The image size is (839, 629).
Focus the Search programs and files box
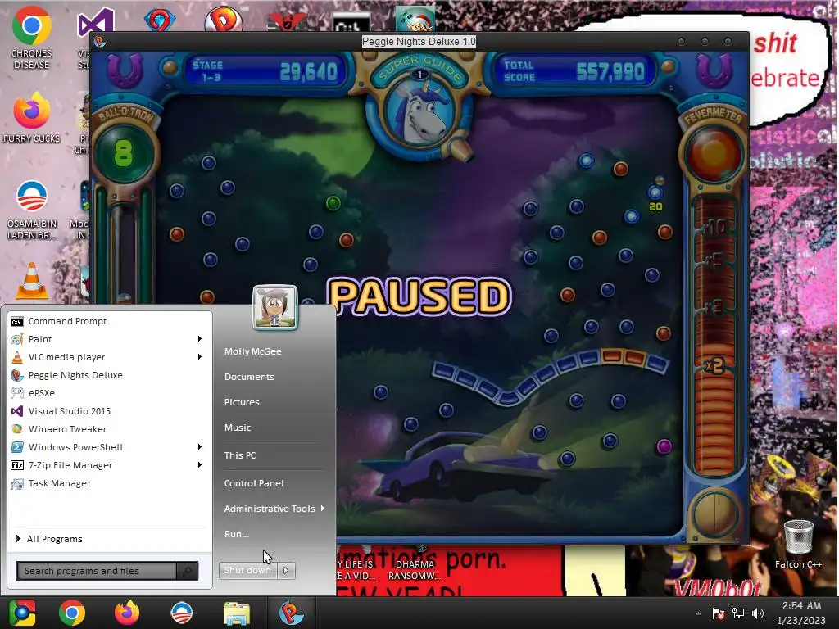(97, 571)
